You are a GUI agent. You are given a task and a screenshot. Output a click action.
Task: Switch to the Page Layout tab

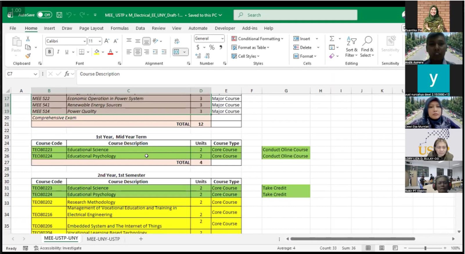92,28
